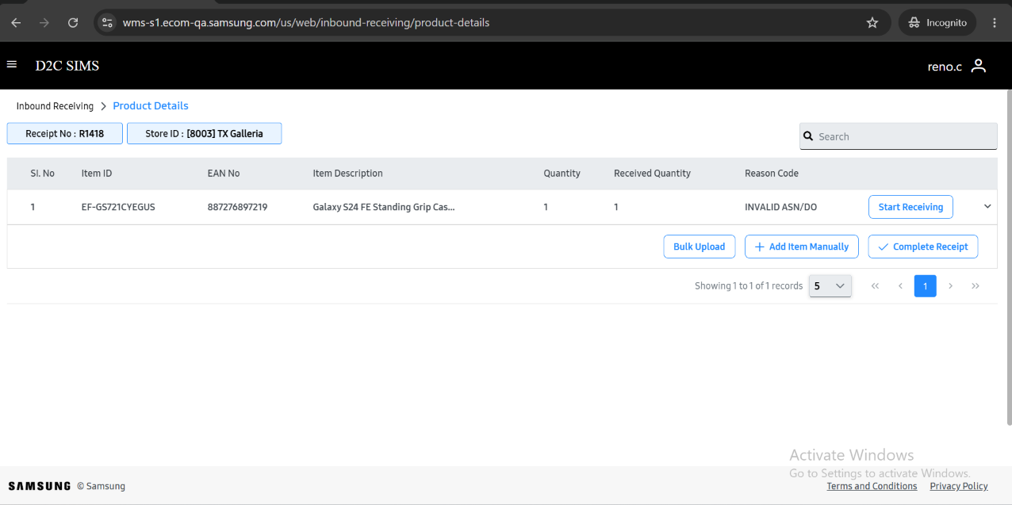
Task: Click the Receipt No R1418 badge
Action: coord(65,133)
